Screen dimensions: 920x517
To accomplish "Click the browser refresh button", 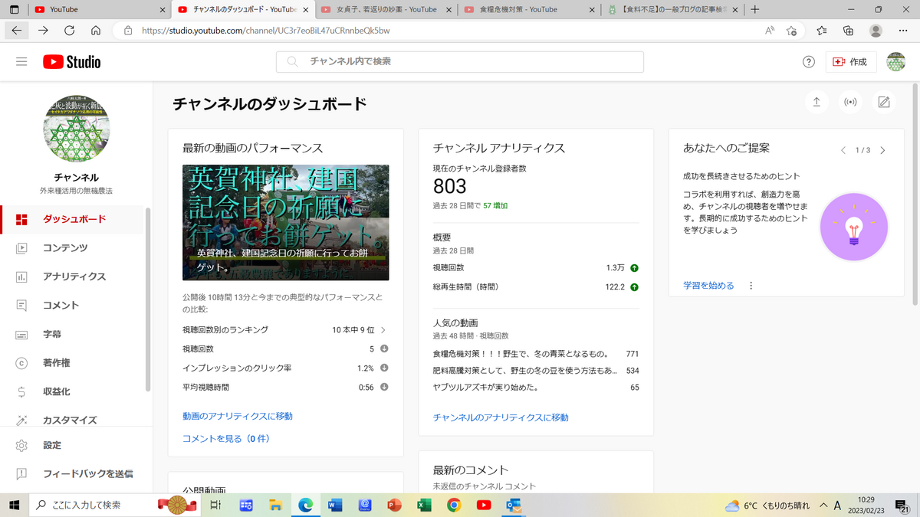I will [x=69, y=31].
